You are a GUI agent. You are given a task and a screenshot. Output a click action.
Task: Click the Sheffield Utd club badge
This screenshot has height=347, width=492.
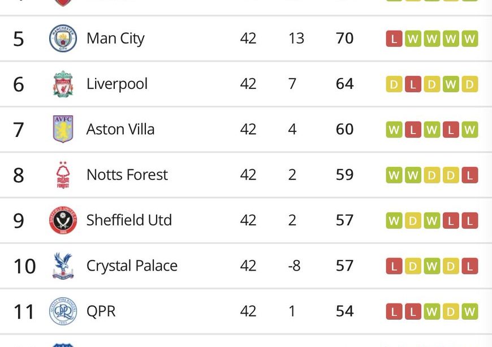[63, 220]
